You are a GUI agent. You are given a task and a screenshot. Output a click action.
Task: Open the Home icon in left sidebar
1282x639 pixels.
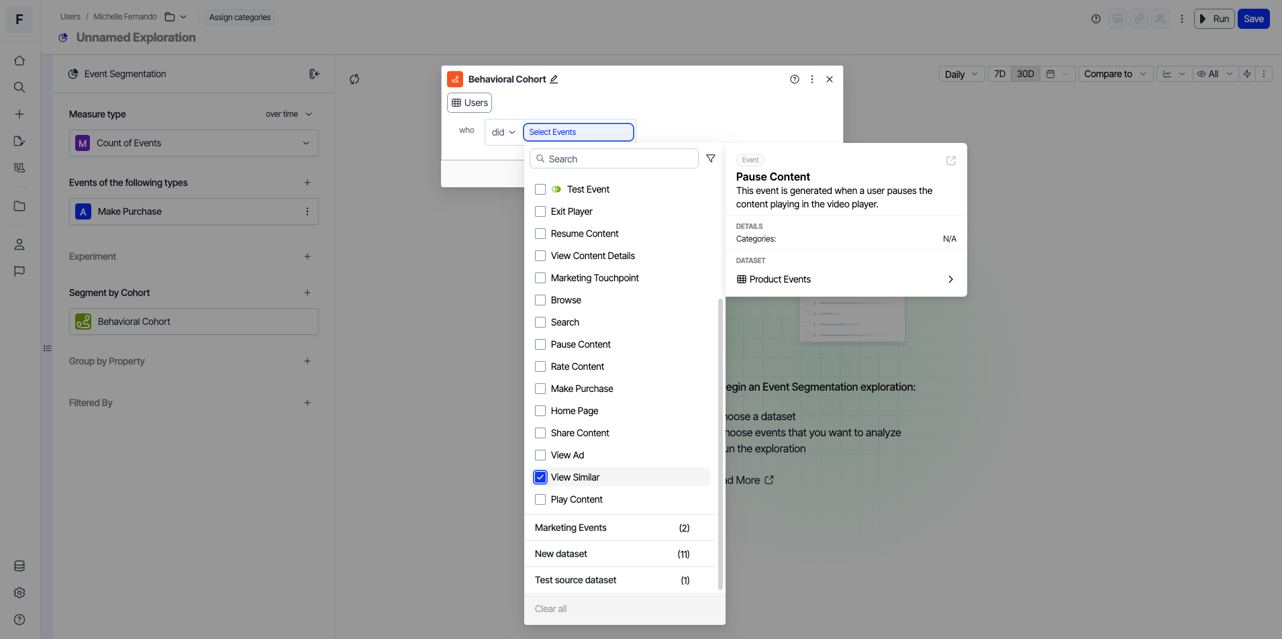pos(19,60)
